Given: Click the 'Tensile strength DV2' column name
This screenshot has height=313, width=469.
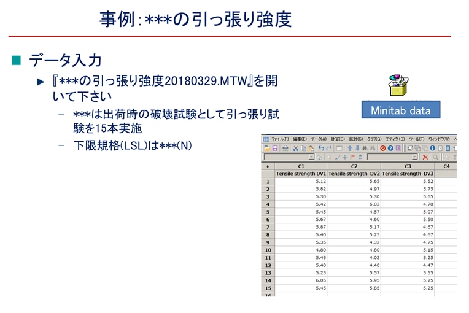Looking at the screenshot, I should [x=354, y=174].
